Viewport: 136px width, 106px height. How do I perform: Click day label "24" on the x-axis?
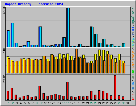100,103
